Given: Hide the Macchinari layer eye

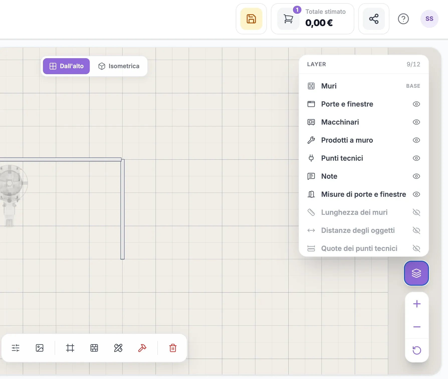Looking at the screenshot, I should (416, 122).
